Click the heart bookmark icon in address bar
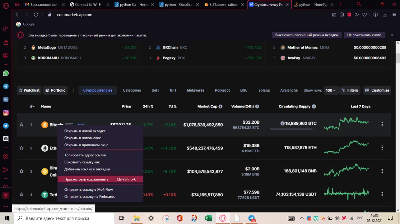 (x=364, y=15)
